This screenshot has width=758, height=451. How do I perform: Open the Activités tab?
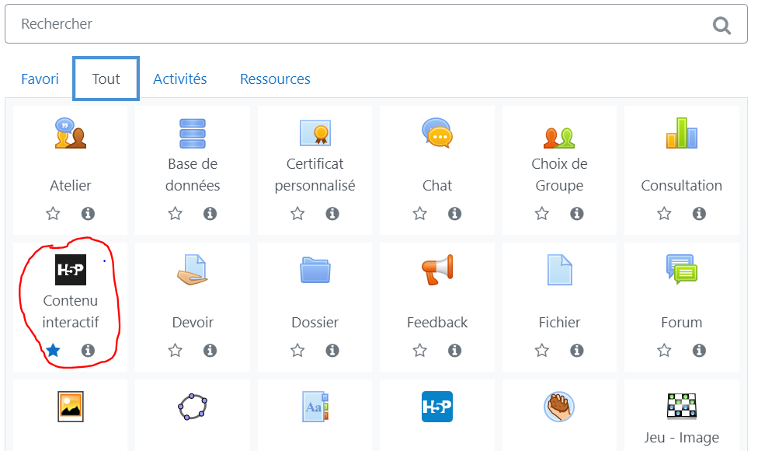point(180,79)
